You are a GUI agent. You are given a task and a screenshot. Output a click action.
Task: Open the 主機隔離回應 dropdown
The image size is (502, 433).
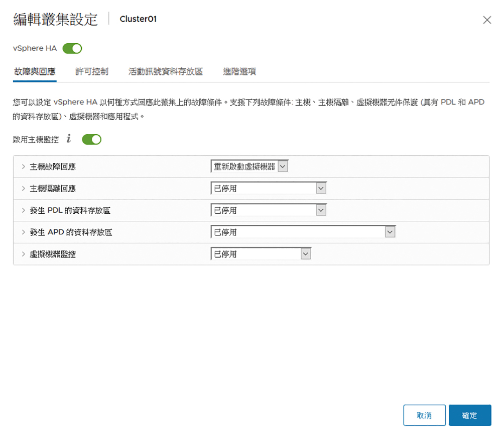click(269, 188)
